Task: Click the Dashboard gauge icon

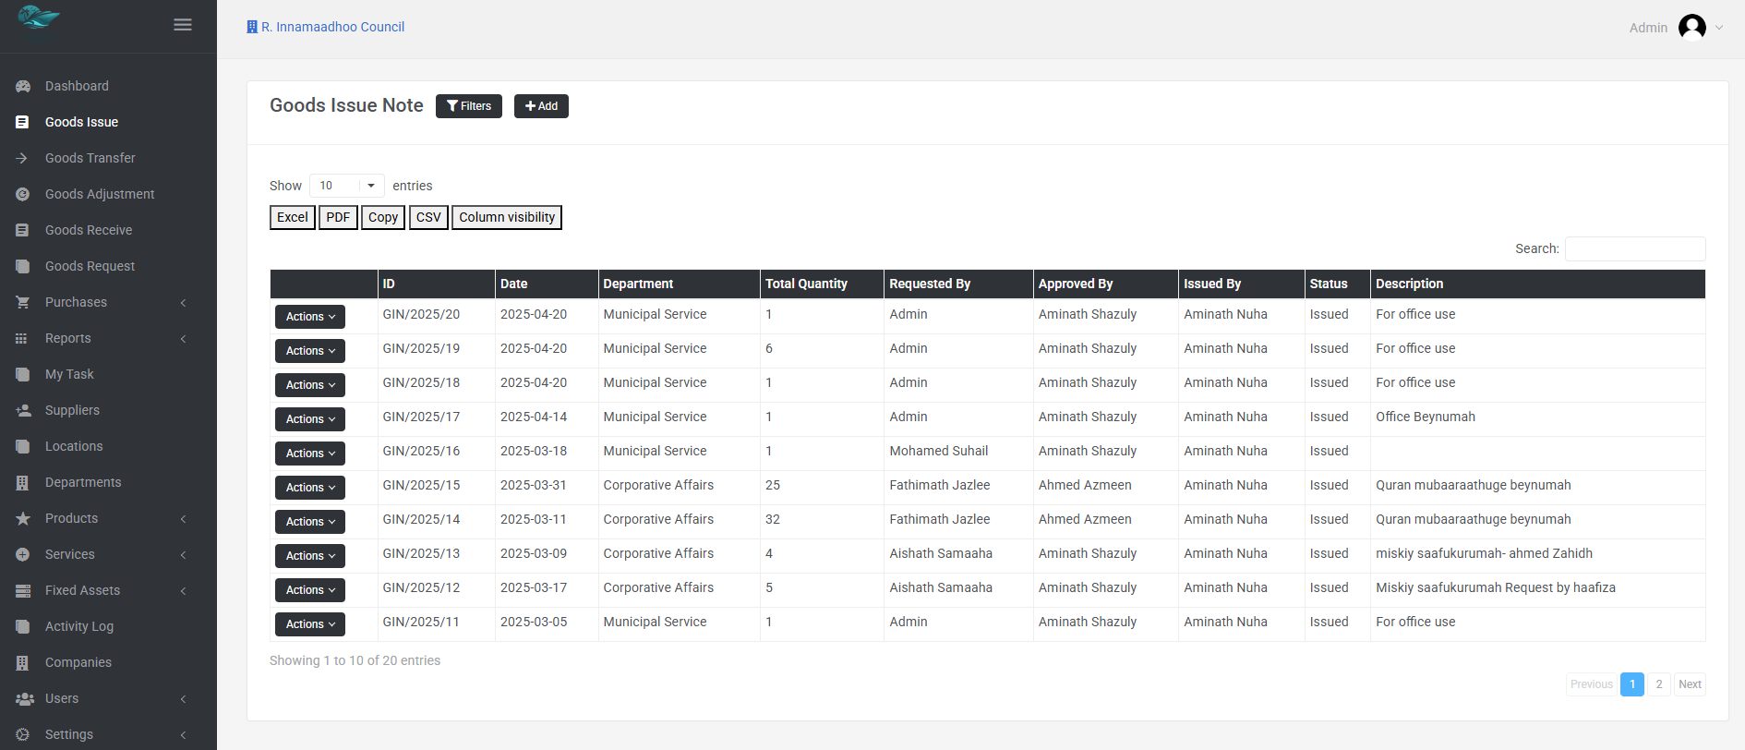Action: click(23, 86)
